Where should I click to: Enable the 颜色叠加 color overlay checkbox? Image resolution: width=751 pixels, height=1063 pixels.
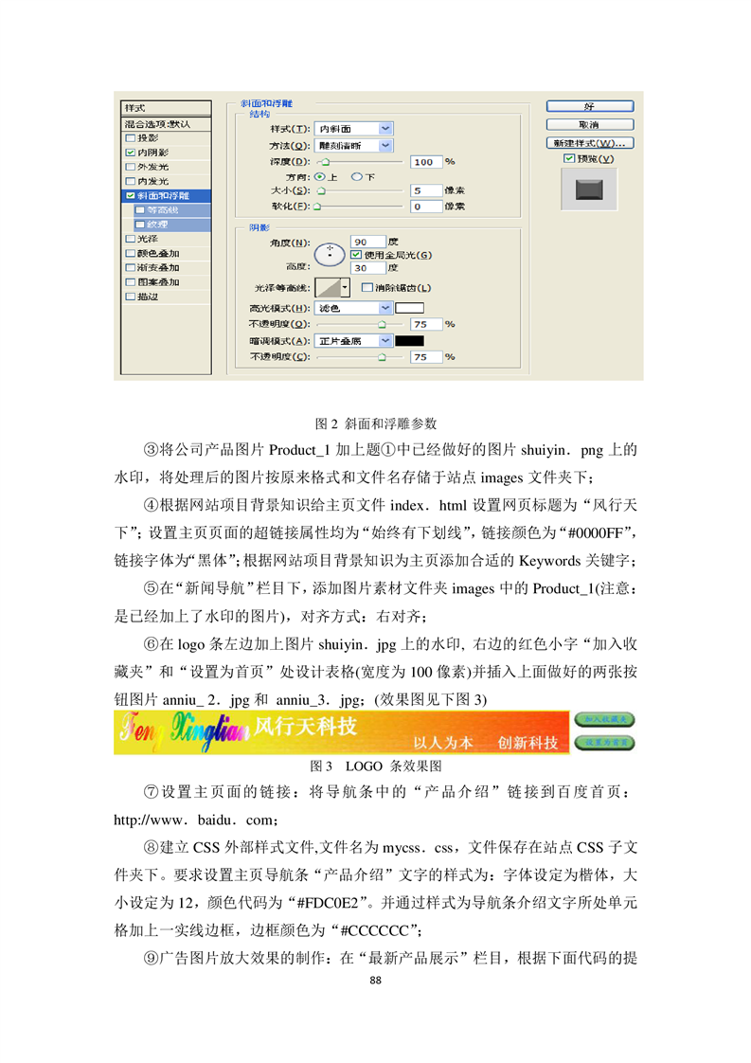[130, 253]
